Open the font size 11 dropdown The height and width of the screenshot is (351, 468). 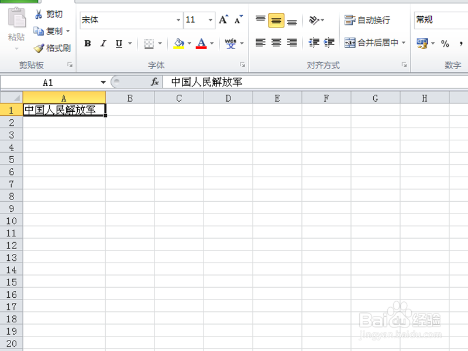click(x=211, y=20)
